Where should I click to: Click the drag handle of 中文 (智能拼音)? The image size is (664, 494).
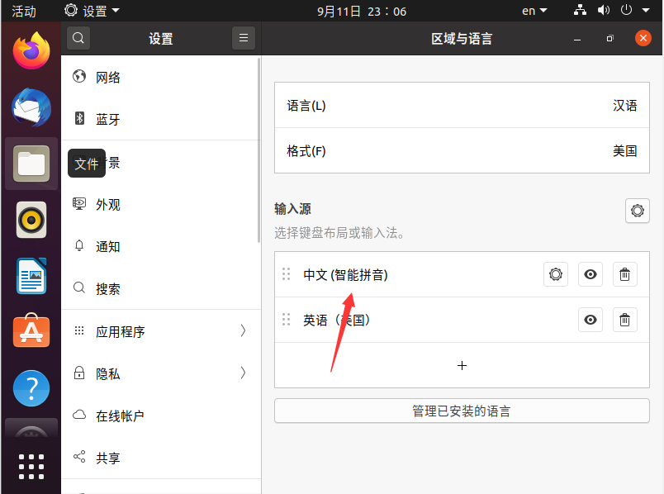click(287, 274)
